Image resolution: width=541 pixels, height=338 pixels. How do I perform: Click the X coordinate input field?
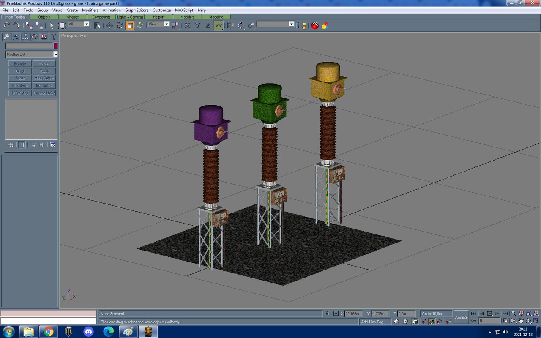click(x=354, y=314)
